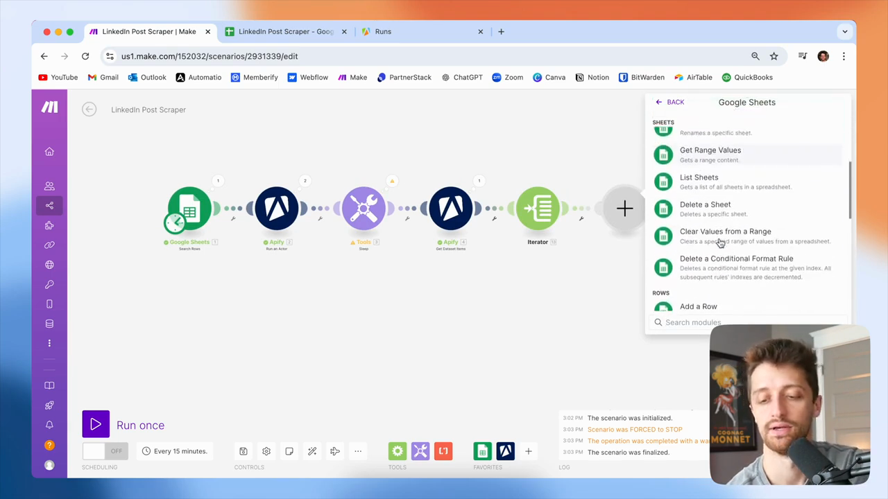Click the Search modules field
This screenshot has height=499, width=888.
coord(747,322)
